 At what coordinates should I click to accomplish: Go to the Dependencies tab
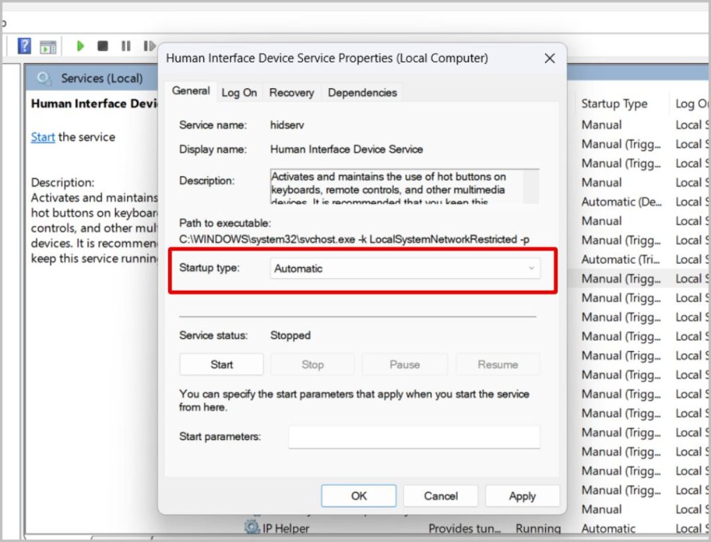click(x=362, y=92)
